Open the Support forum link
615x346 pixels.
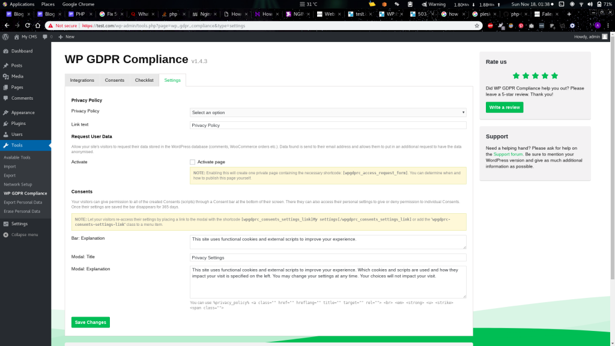[x=507, y=154]
